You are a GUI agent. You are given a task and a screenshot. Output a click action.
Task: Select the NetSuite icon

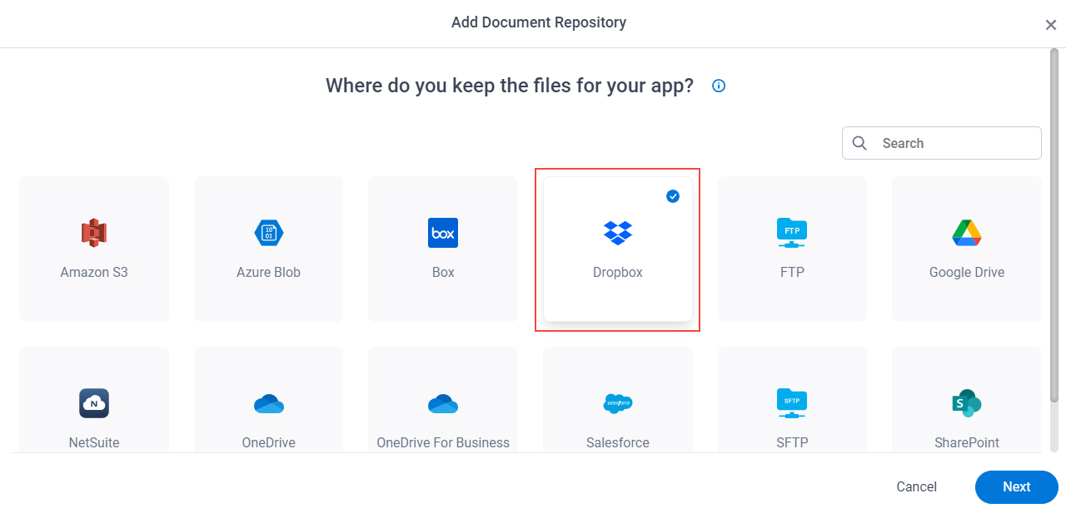[94, 403]
